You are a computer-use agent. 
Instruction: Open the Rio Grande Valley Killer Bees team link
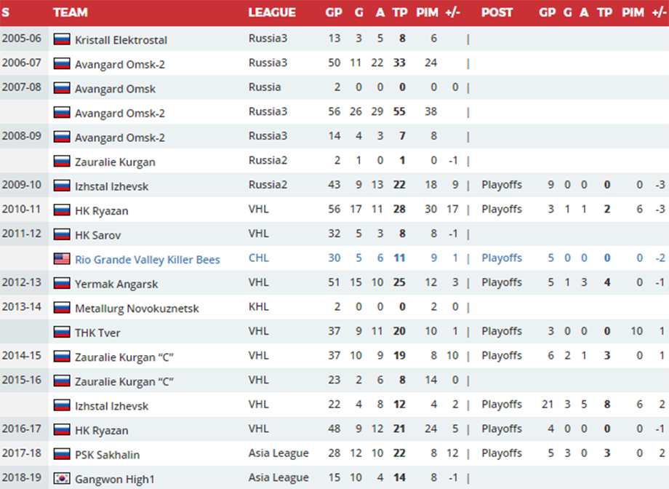click(x=148, y=259)
